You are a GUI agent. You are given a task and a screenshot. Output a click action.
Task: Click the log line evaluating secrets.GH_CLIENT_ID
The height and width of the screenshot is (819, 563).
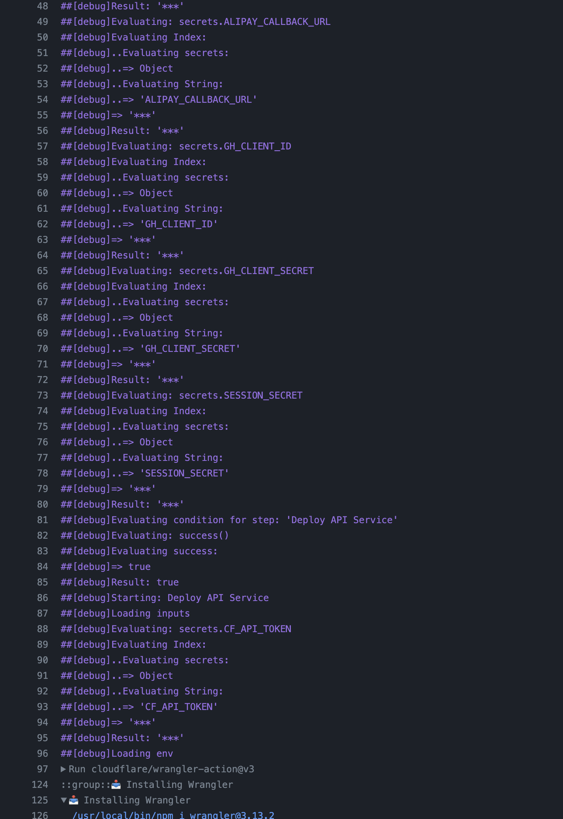[176, 146]
